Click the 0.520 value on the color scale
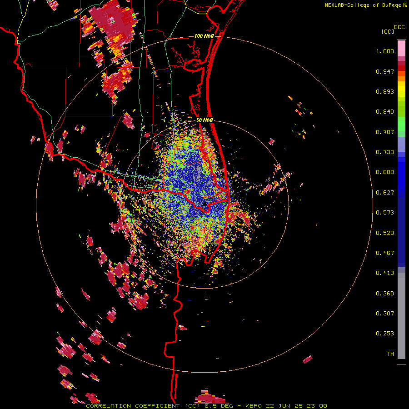The image size is (409, 409). (385, 233)
